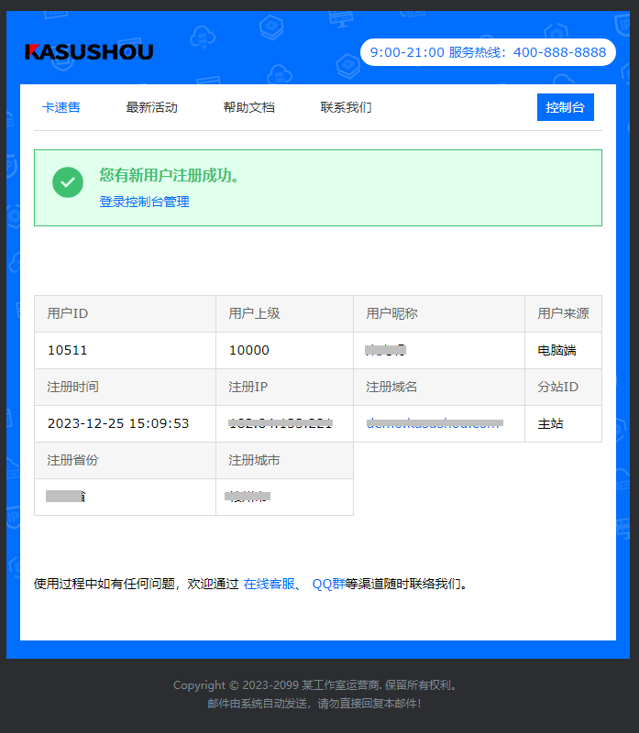Click the 用户ID header cell
The image size is (639, 733).
pos(125,313)
